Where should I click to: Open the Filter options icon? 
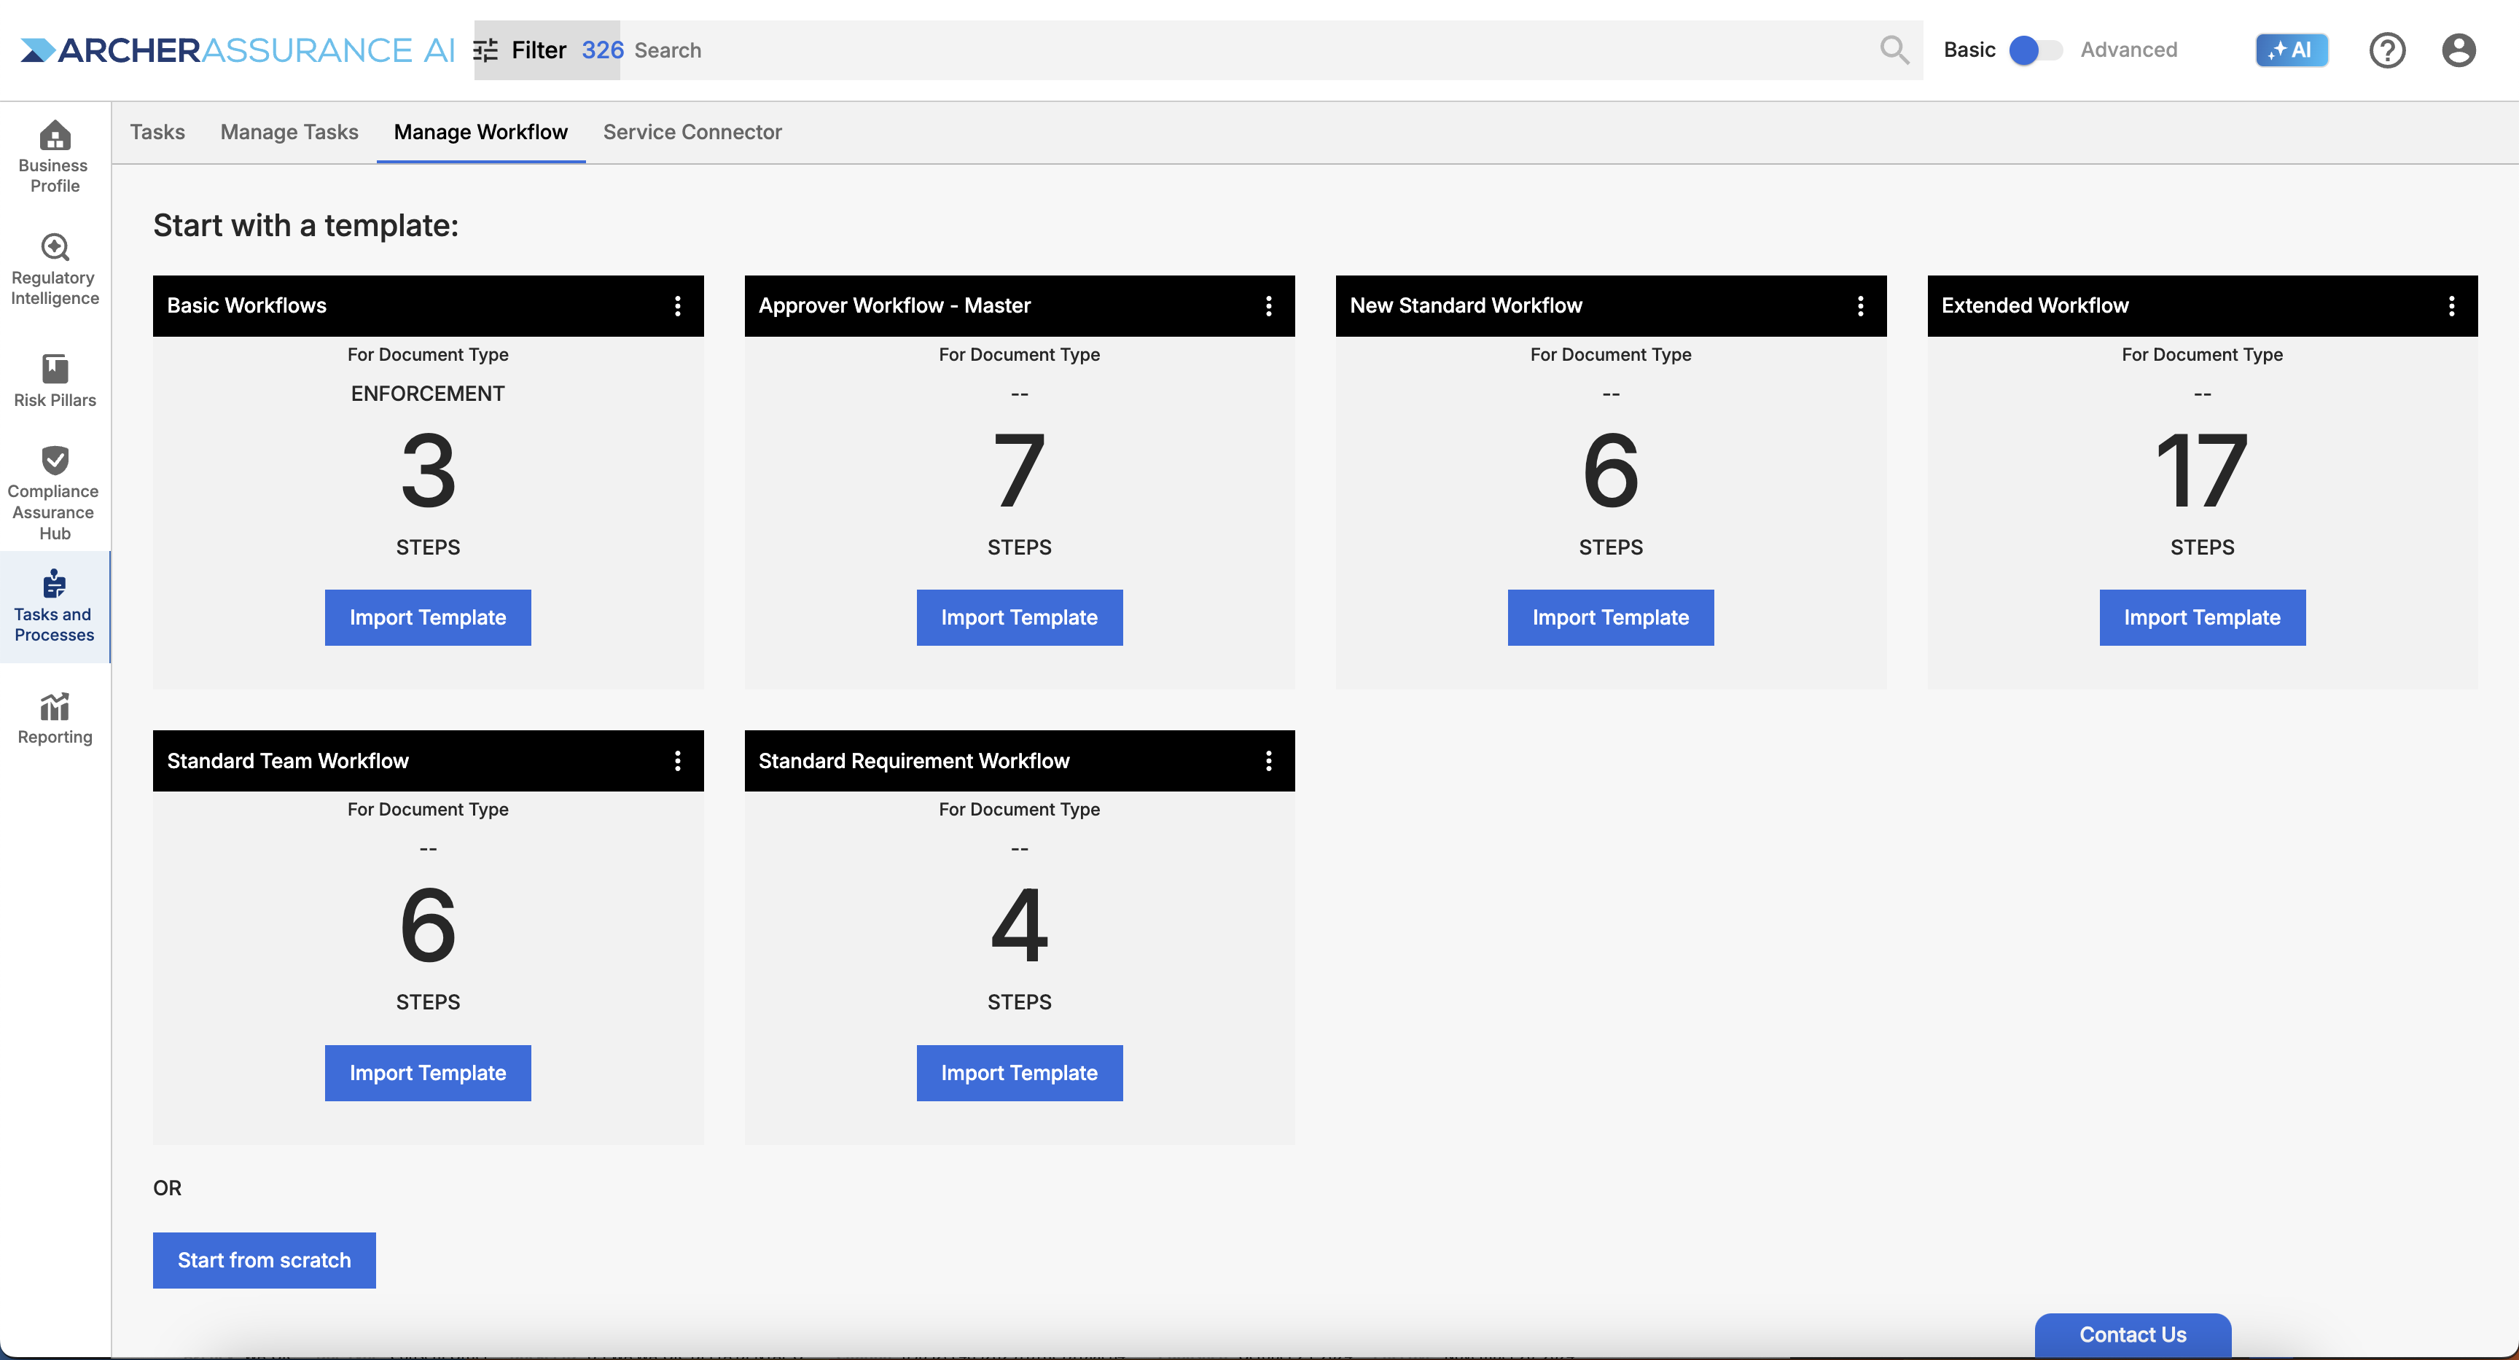(x=486, y=50)
